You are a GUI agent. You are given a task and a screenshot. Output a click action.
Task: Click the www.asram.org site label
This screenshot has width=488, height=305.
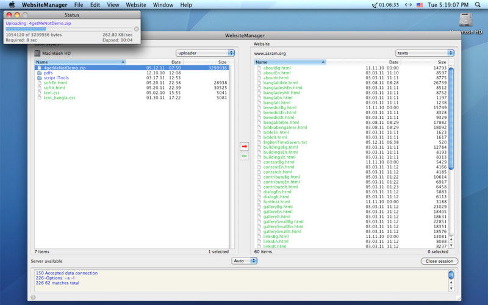[x=270, y=53]
